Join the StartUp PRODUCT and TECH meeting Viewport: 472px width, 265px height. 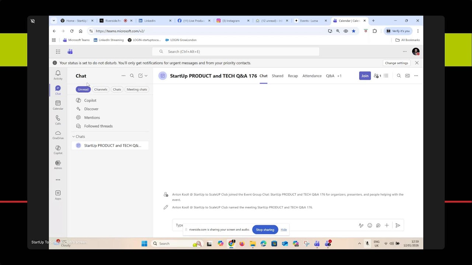coord(365,76)
